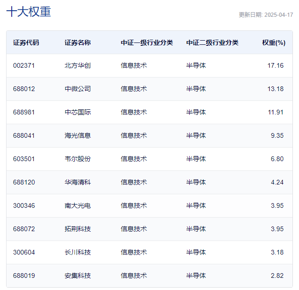The image size is (299, 290).
Task: Select the name 中芯国际
Action: point(78,112)
